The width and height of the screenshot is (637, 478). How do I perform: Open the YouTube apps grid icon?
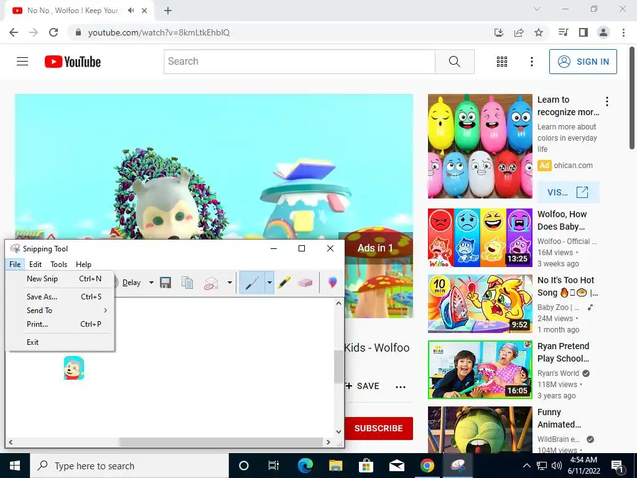point(502,62)
